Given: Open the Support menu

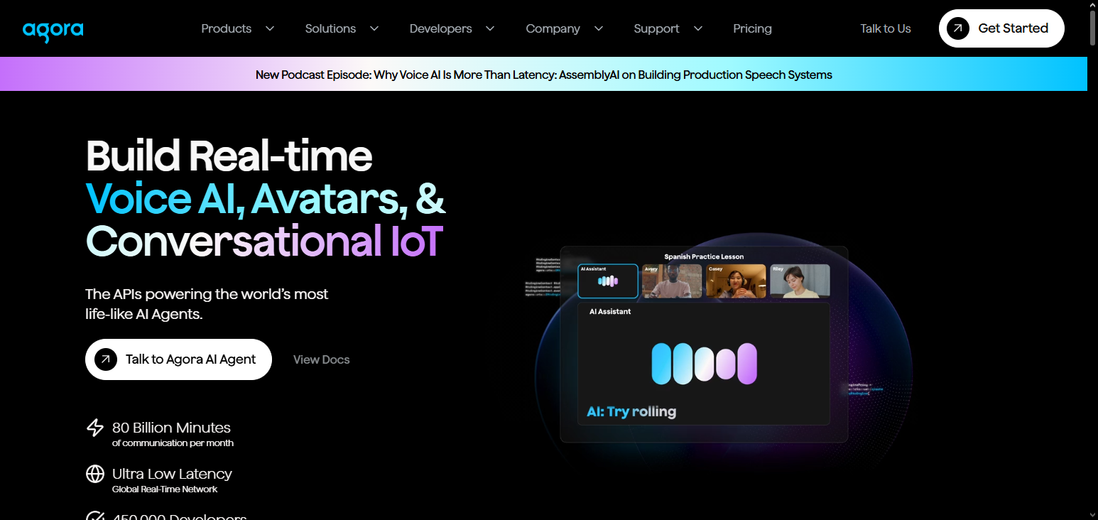Looking at the screenshot, I should pyautogui.click(x=668, y=28).
